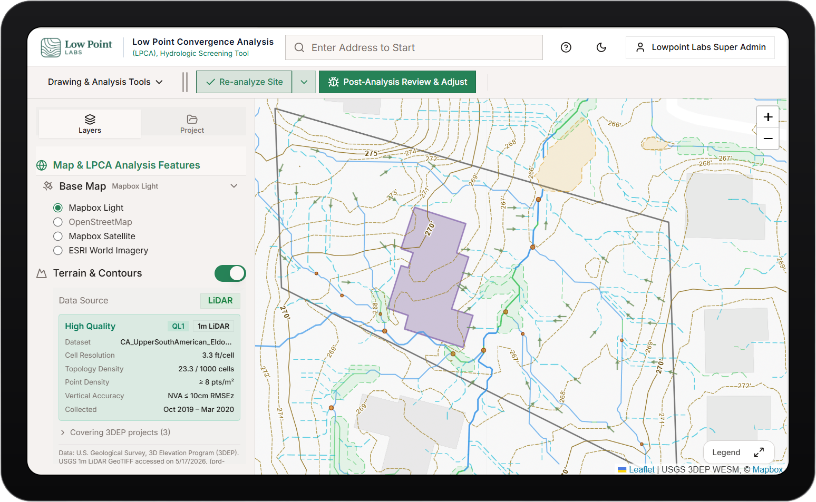The image size is (816, 502).
Task: Click the checkmark icon on Re-analyze Site
Action: click(x=210, y=82)
